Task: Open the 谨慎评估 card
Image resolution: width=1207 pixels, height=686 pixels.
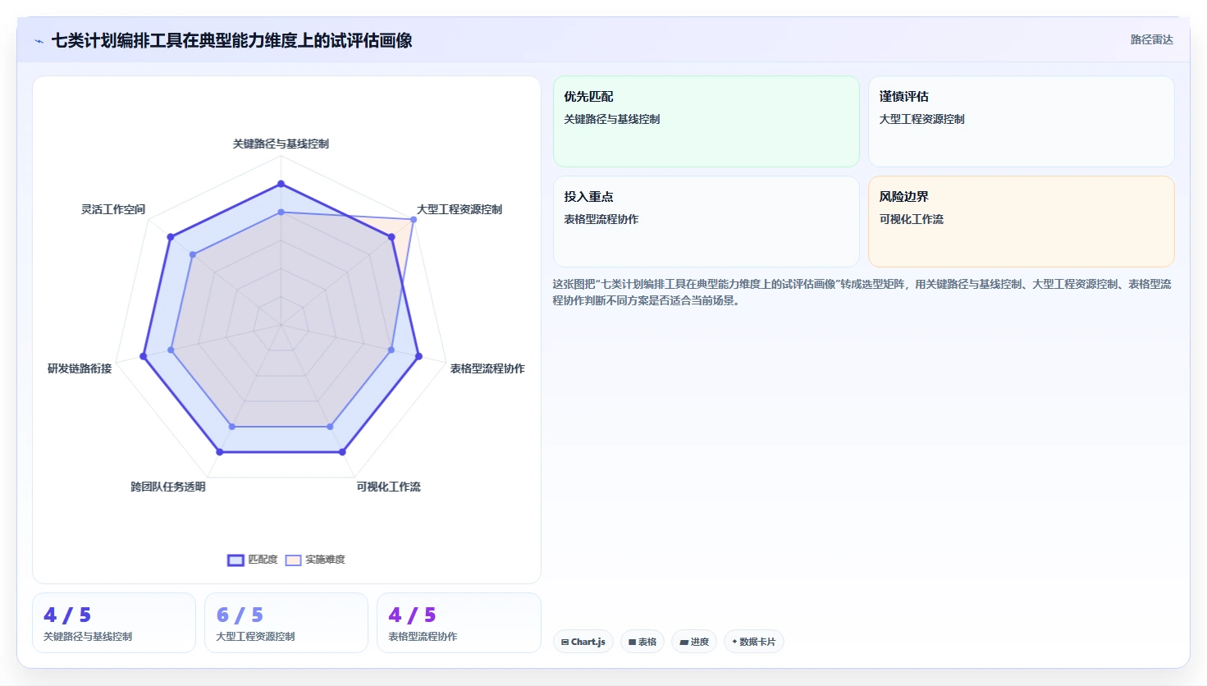Action: [x=1022, y=121]
